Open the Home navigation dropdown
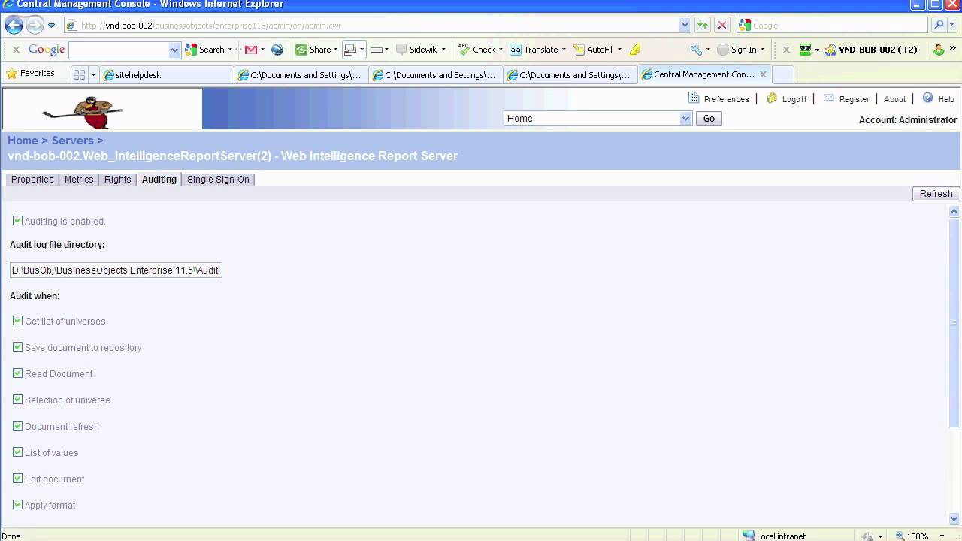Image resolution: width=962 pixels, height=541 pixels. pos(685,119)
